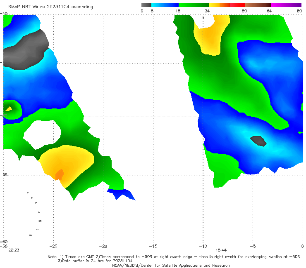Click the latitude label '-55'
This screenshot has height=268, width=306.
click(4, 175)
